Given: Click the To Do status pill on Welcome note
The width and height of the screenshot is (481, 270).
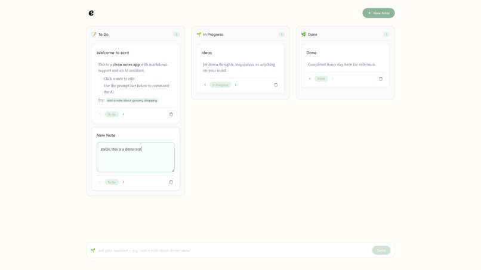Looking at the screenshot, I should tap(112, 114).
